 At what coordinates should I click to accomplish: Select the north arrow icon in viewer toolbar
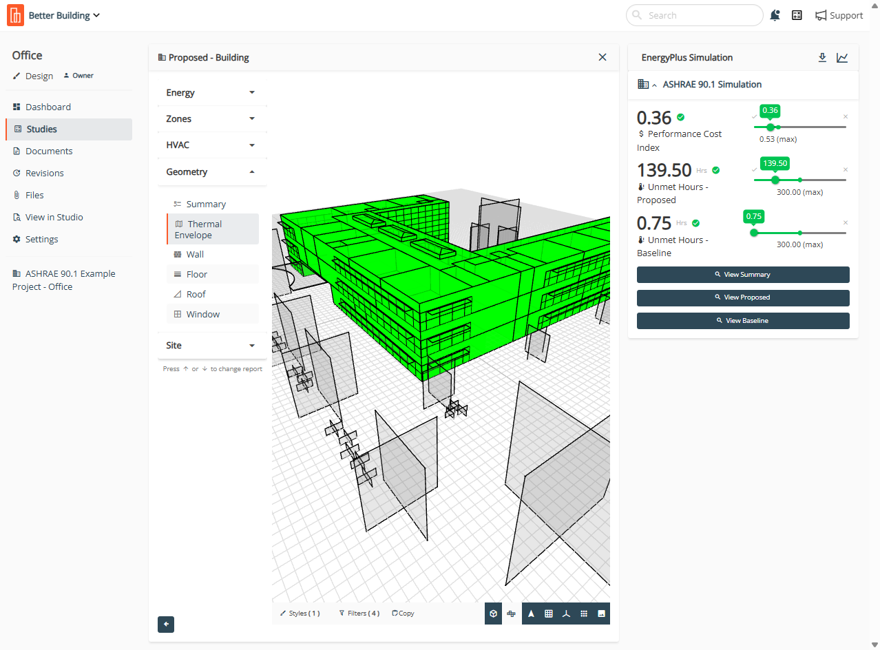531,614
